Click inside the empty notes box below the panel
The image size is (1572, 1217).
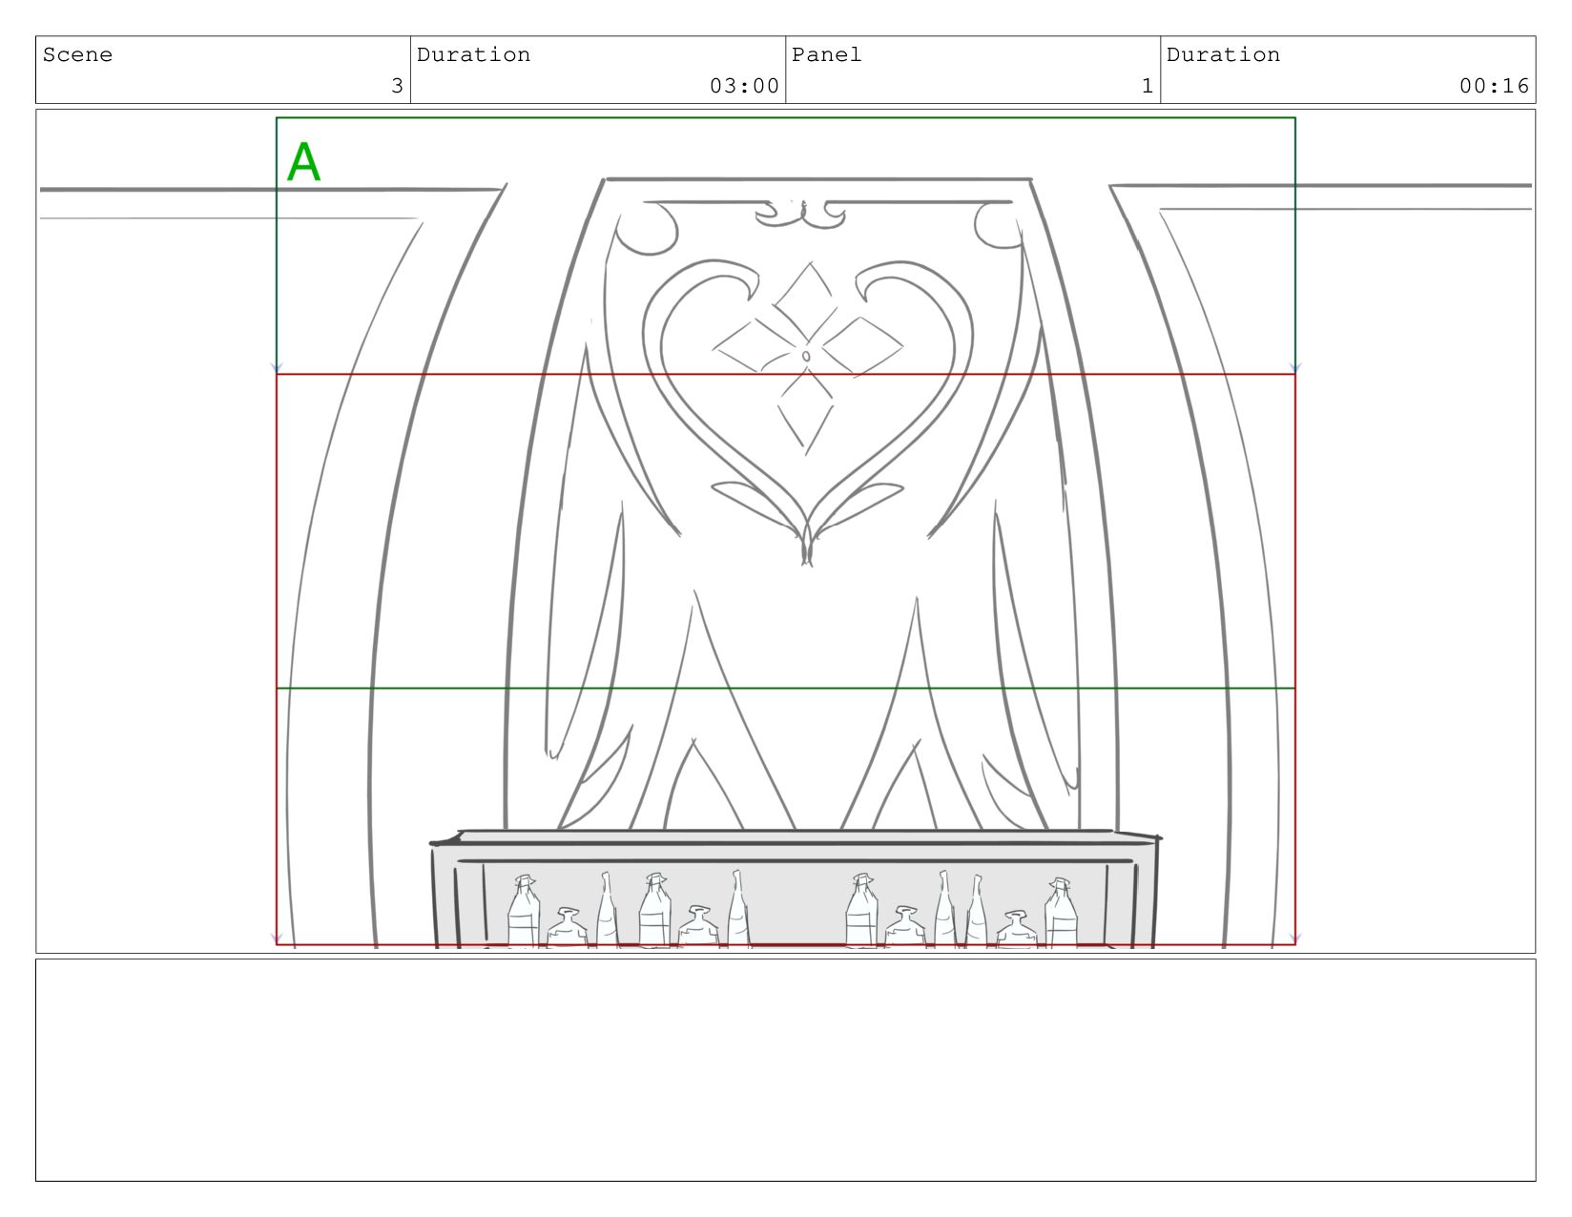(x=785, y=1070)
